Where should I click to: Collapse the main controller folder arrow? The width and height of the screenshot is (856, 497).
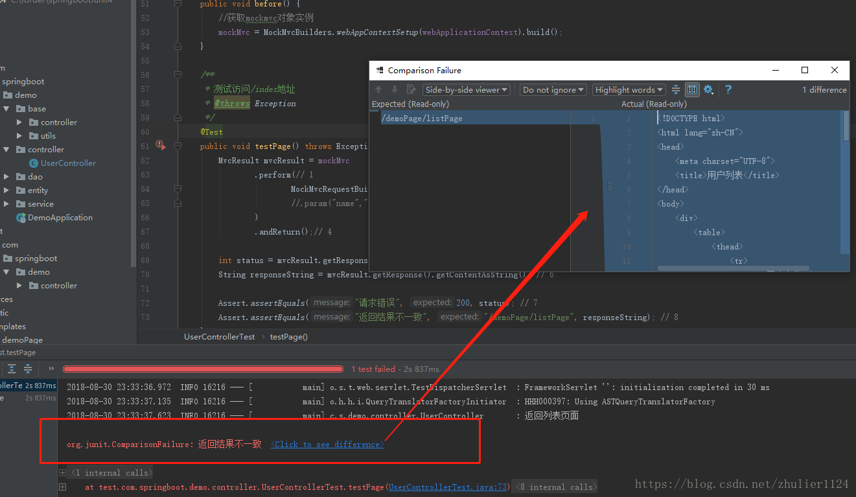[6, 150]
